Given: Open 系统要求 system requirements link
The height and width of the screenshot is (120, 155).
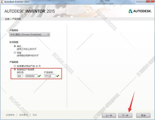Looking at the screenshot, I should tap(24, 115).
